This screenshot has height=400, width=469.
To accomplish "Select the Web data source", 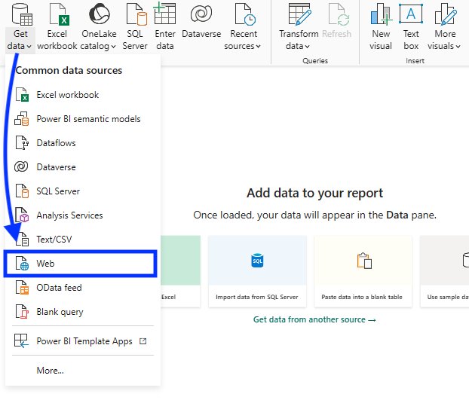I will pos(80,264).
